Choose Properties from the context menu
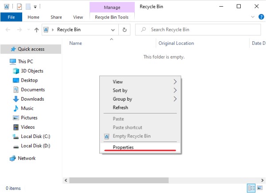This screenshot has width=266, height=193. 141,147
